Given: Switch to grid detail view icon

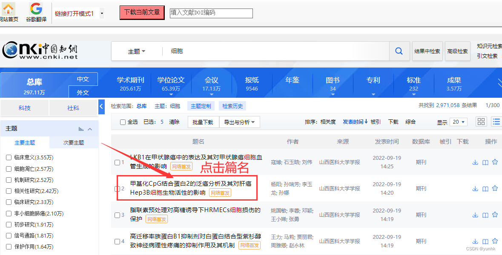Looking at the screenshot, I should pyautogui.click(x=481, y=122).
